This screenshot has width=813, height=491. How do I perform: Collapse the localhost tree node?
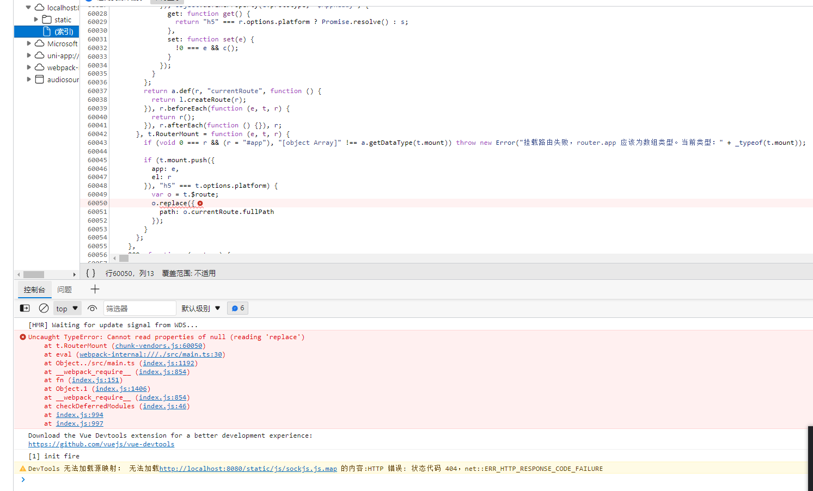28,7
